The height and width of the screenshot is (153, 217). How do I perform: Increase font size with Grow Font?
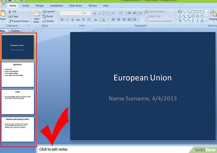coord(95,13)
